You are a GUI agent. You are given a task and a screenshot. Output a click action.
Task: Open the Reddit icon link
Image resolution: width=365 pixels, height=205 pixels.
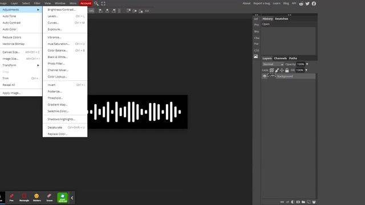point(301,3)
